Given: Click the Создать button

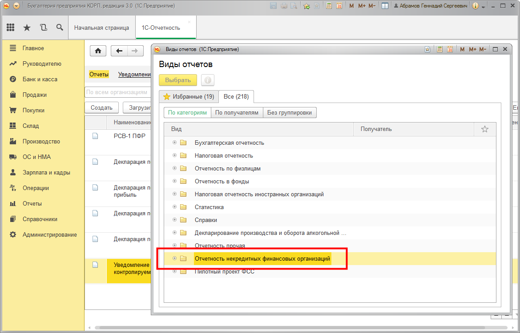Looking at the screenshot, I should (x=101, y=107).
